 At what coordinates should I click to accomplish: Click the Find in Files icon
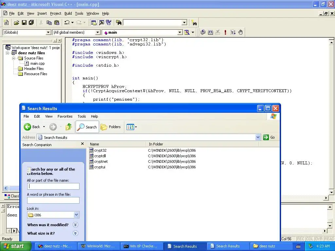point(119,23)
